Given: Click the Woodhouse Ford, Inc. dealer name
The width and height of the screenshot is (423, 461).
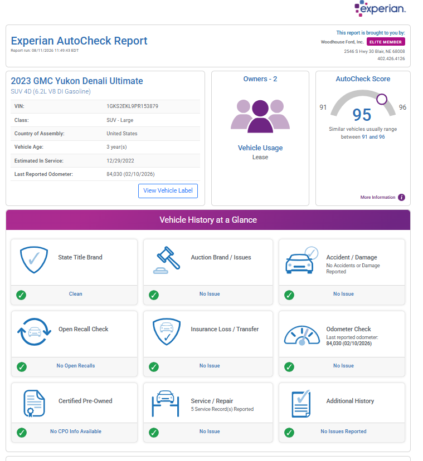Looking at the screenshot, I should 342,42.
